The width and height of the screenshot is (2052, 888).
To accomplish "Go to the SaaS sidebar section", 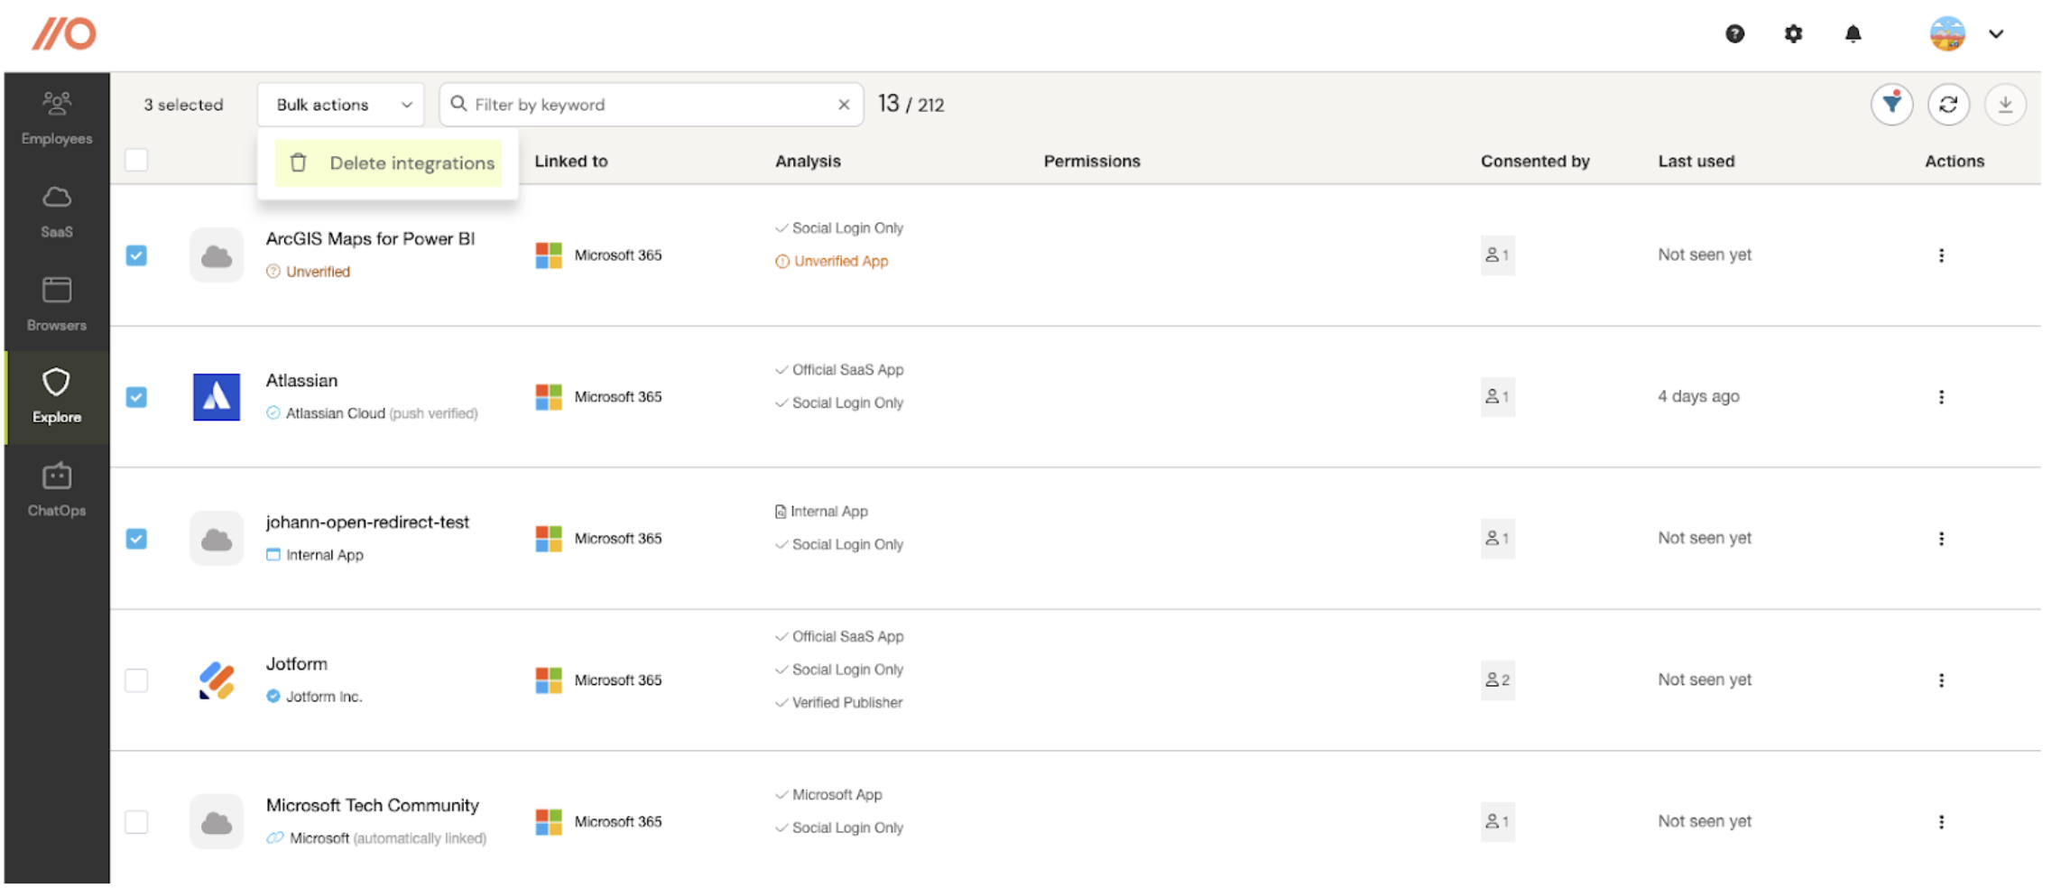I will 57,211.
